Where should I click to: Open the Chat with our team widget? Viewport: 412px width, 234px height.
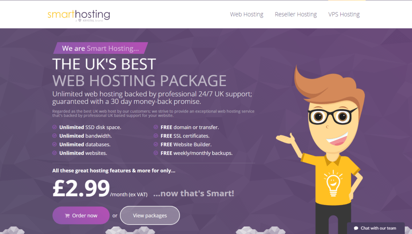[x=376, y=228]
